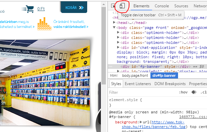Click the orange stock bars icon
The width and height of the screenshot is (207, 132).
pos(44,24)
